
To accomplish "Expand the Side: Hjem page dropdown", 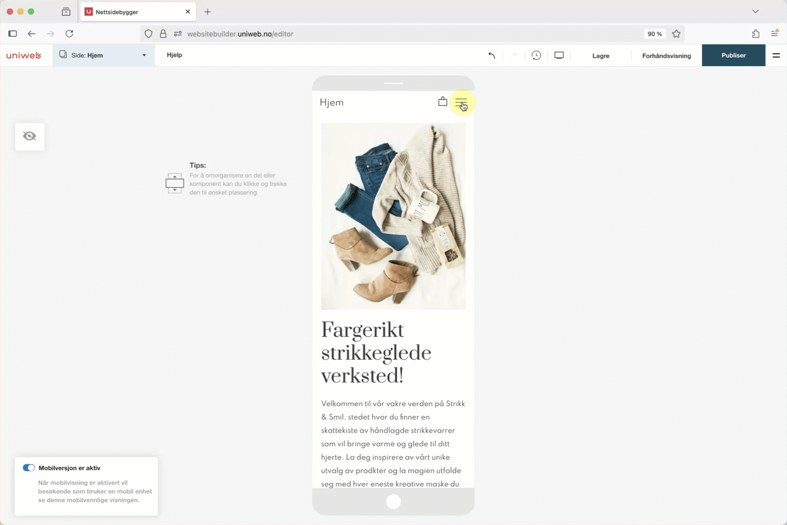I will click(103, 55).
